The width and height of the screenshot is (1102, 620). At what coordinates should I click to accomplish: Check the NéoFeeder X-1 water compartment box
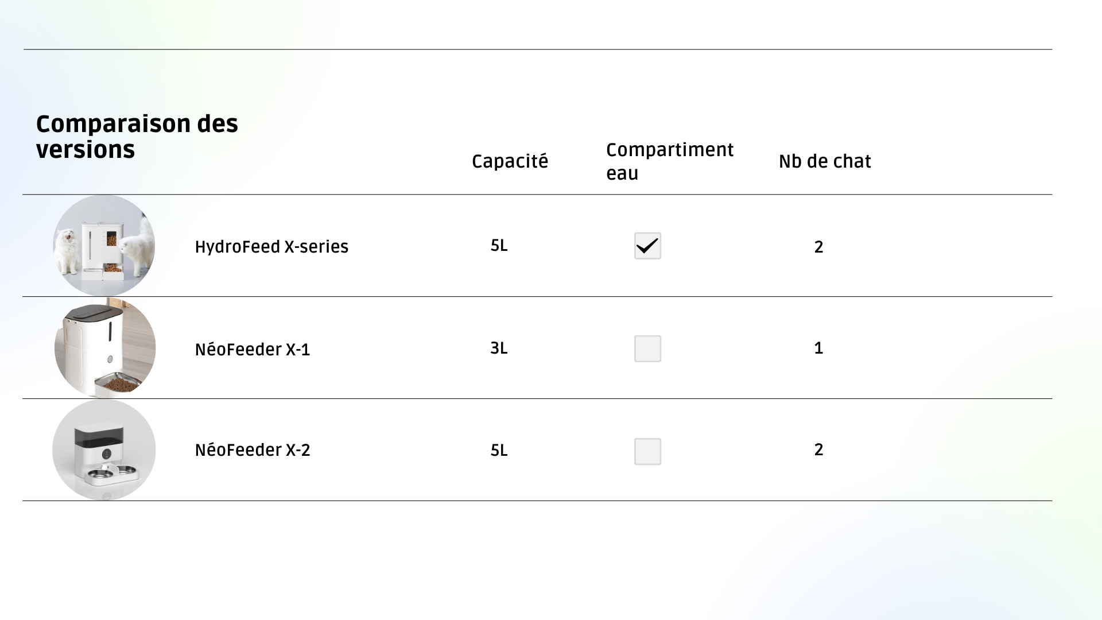click(647, 348)
